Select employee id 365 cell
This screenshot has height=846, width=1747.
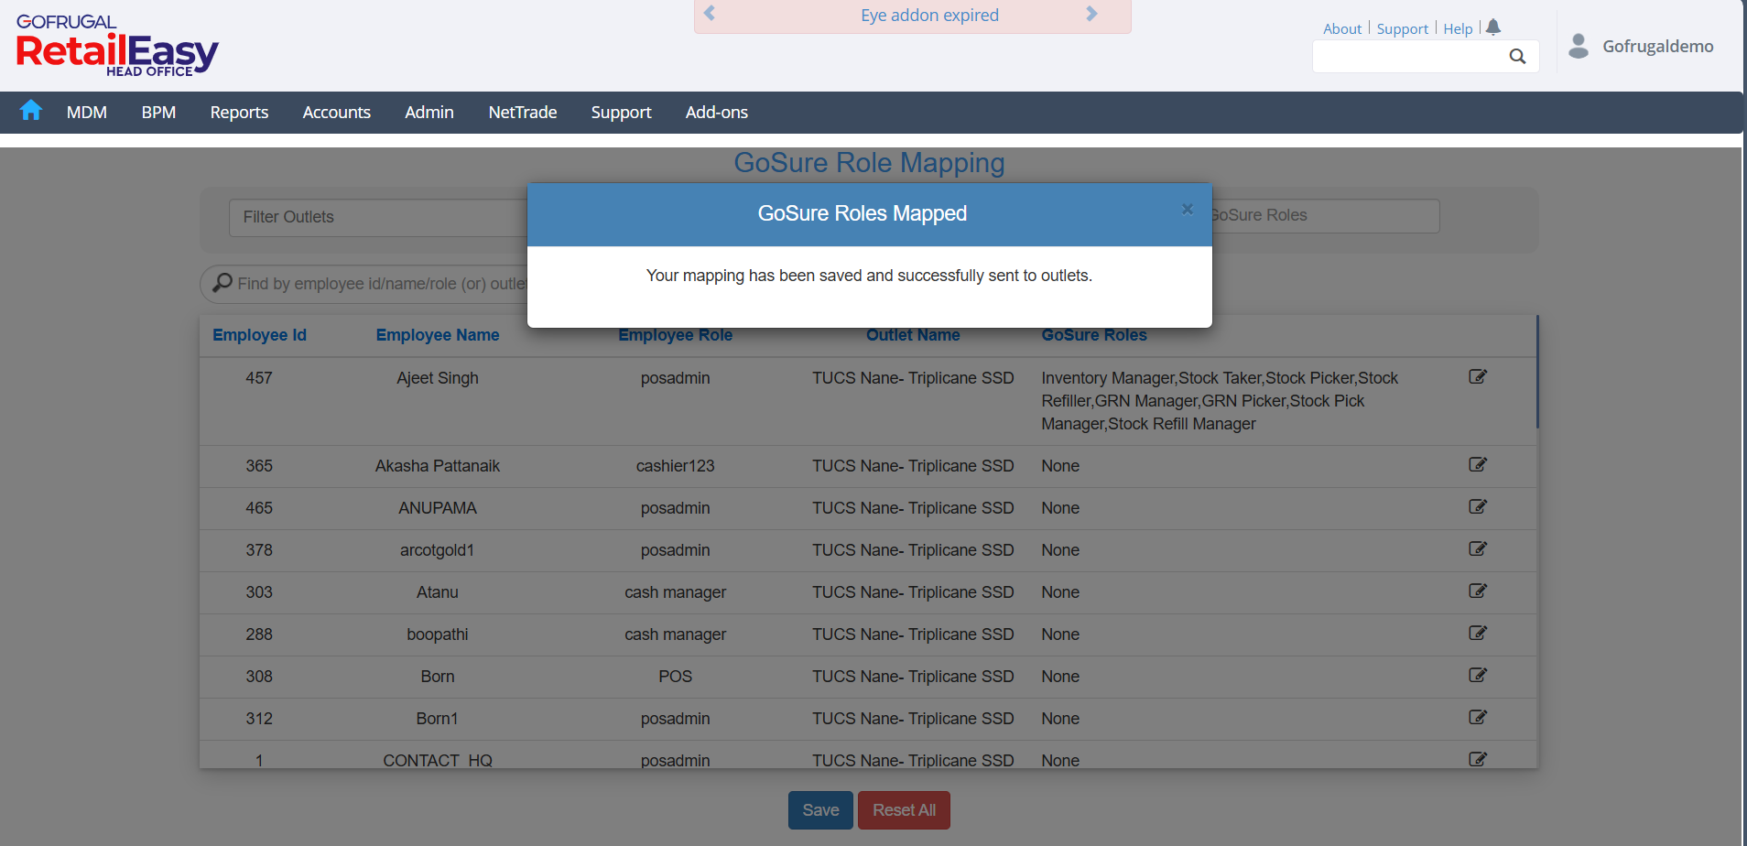click(259, 466)
